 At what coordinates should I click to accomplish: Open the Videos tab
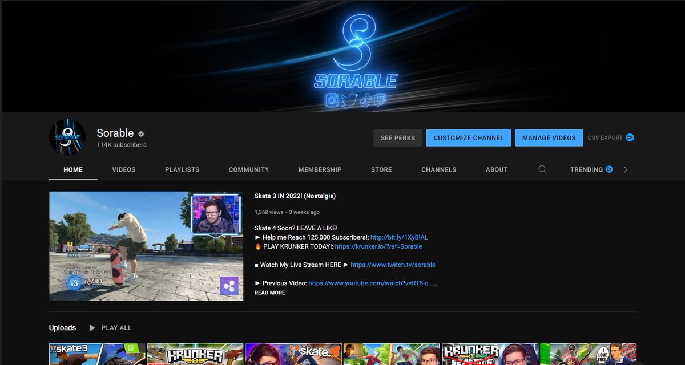pos(124,169)
